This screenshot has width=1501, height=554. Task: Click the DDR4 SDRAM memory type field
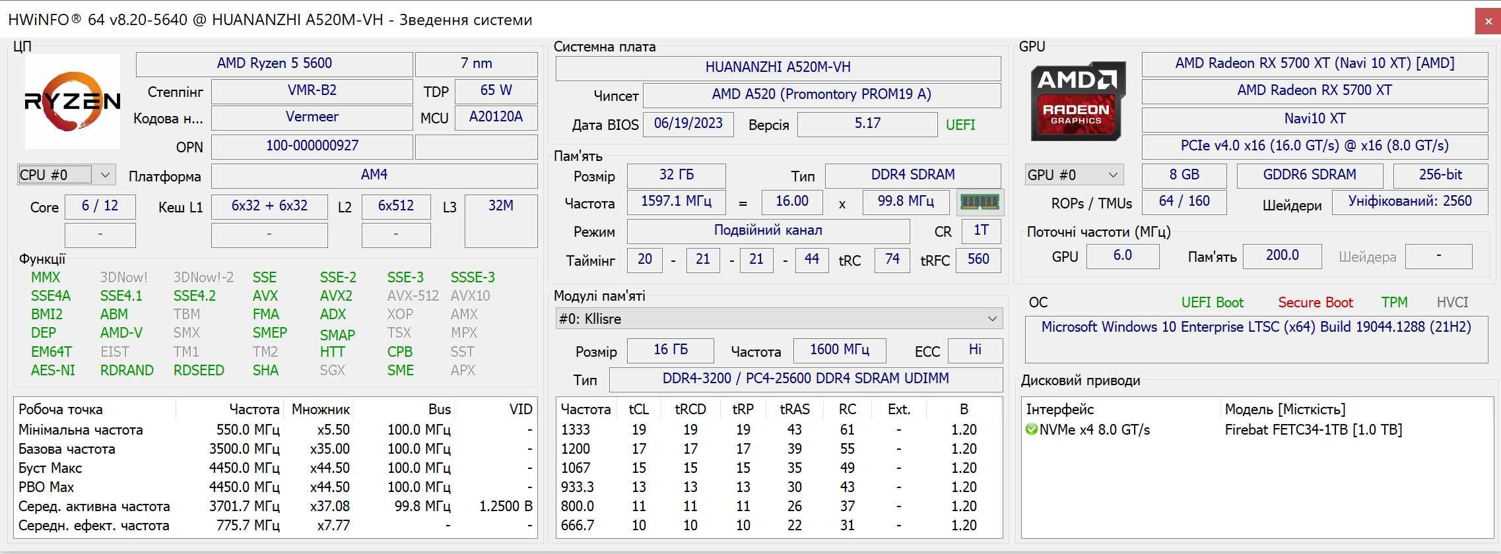coord(913,175)
